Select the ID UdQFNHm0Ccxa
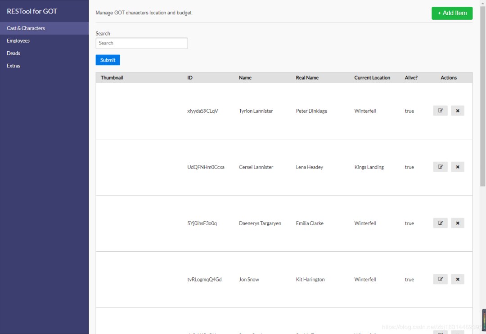The image size is (486, 334). click(206, 167)
